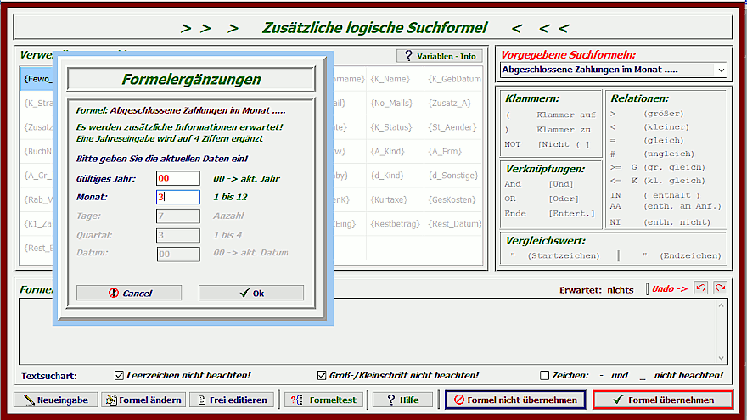
Task: Select the {K_Status} variable
Action: click(x=391, y=127)
